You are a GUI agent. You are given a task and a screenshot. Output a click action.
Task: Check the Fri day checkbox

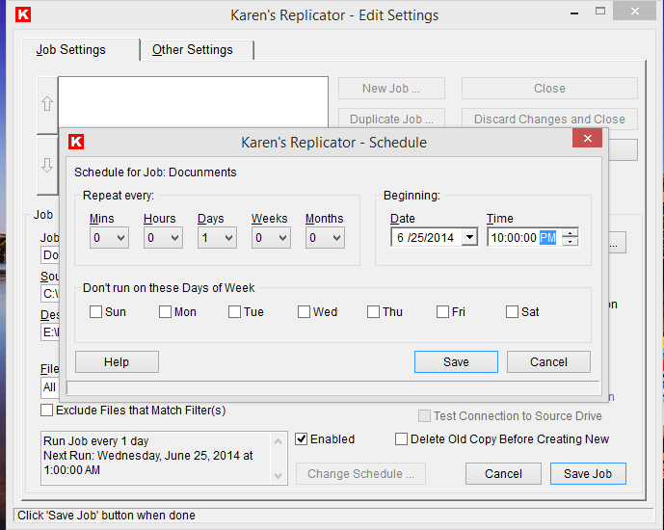click(442, 312)
